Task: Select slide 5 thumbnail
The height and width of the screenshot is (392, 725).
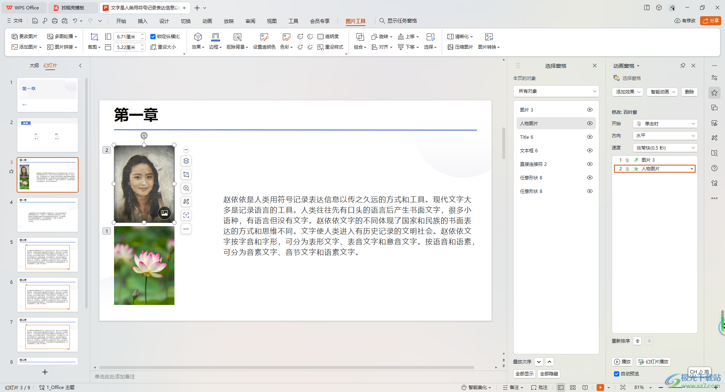Action: [48, 255]
